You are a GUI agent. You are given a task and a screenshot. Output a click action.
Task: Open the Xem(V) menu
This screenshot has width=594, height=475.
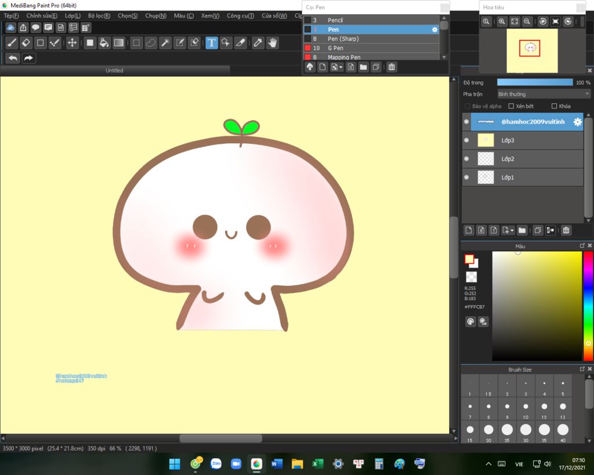point(210,16)
